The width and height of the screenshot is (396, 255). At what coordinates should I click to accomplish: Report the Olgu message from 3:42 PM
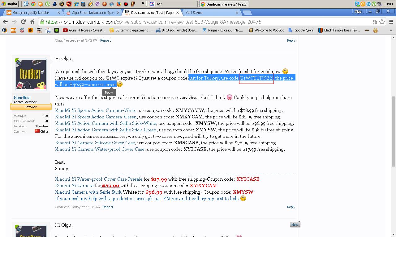(105, 40)
